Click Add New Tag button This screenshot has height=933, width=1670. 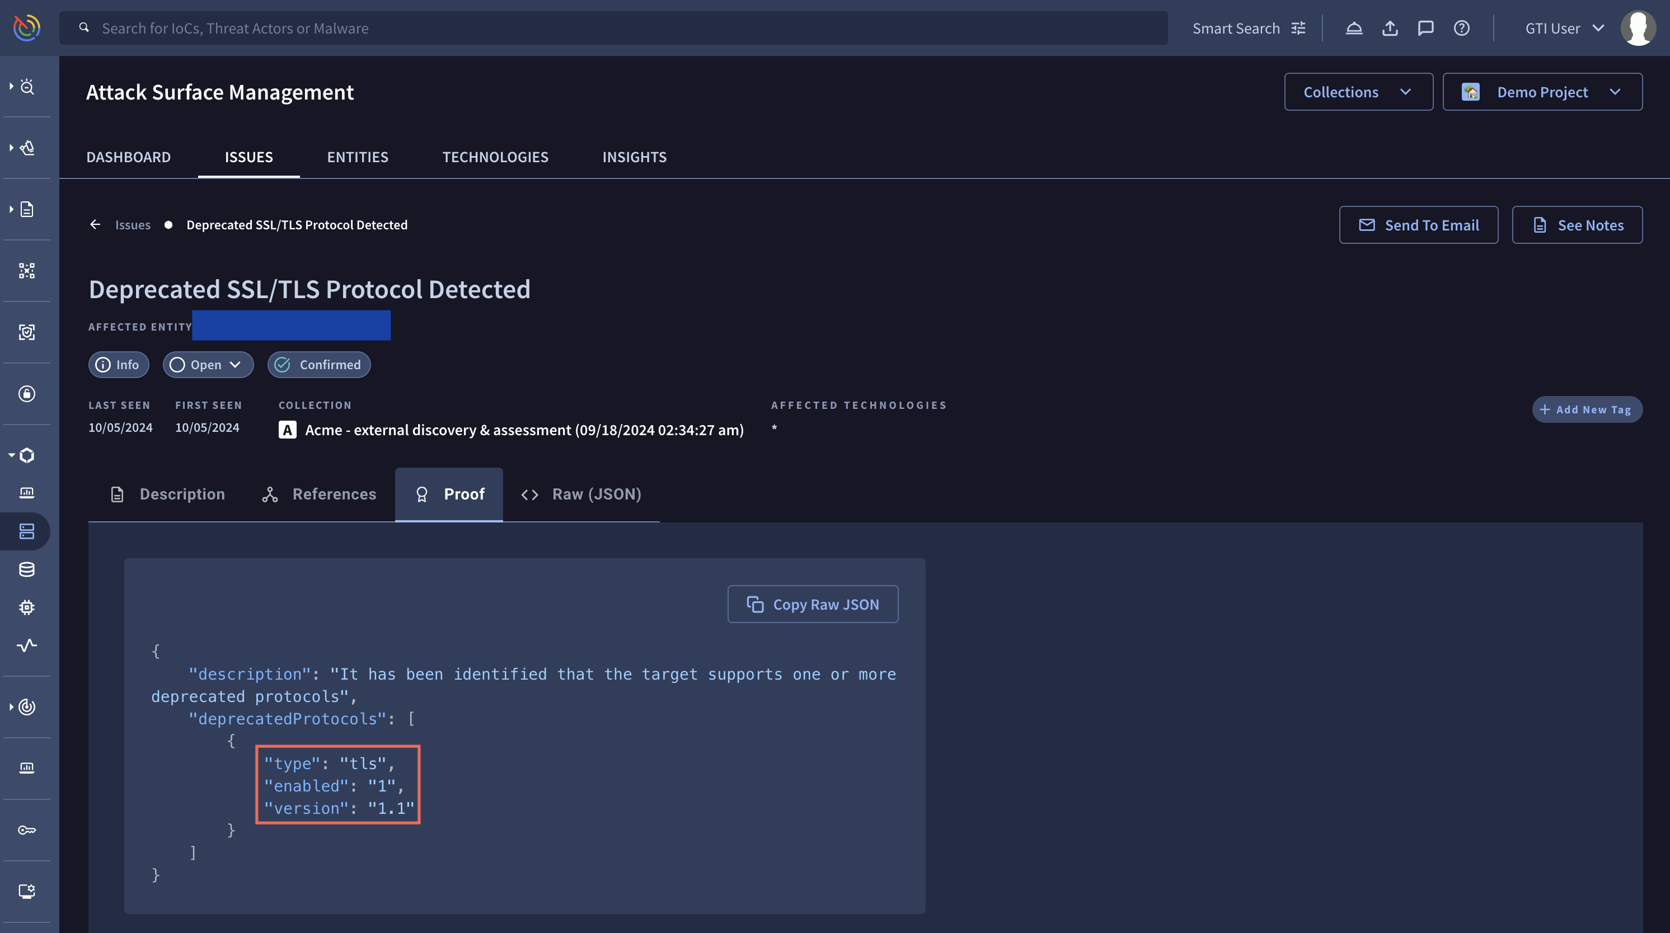(1587, 409)
